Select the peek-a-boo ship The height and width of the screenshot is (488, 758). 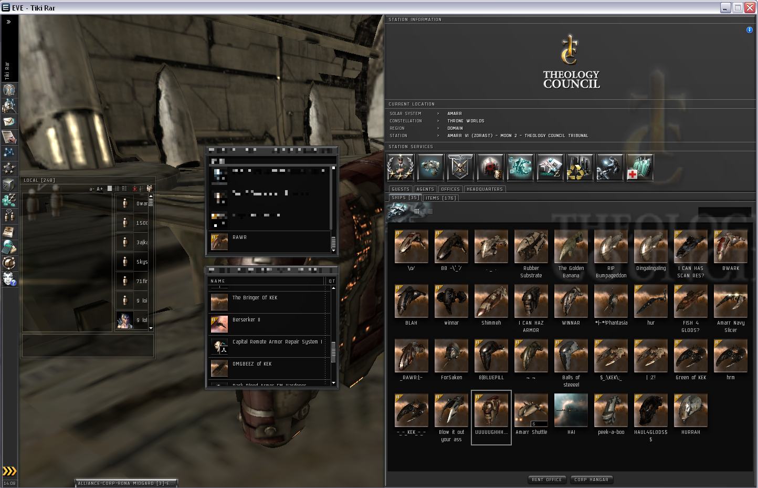(x=611, y=414)
